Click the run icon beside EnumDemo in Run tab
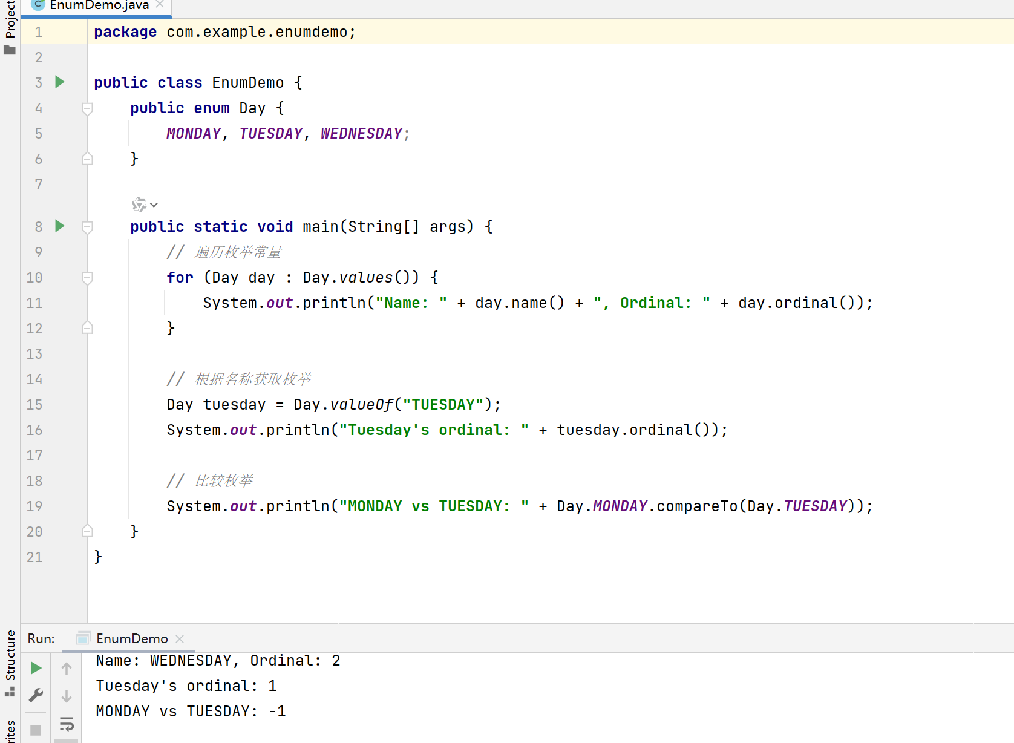The height and width of the screenshot is (743, 1014). point(82,638)
